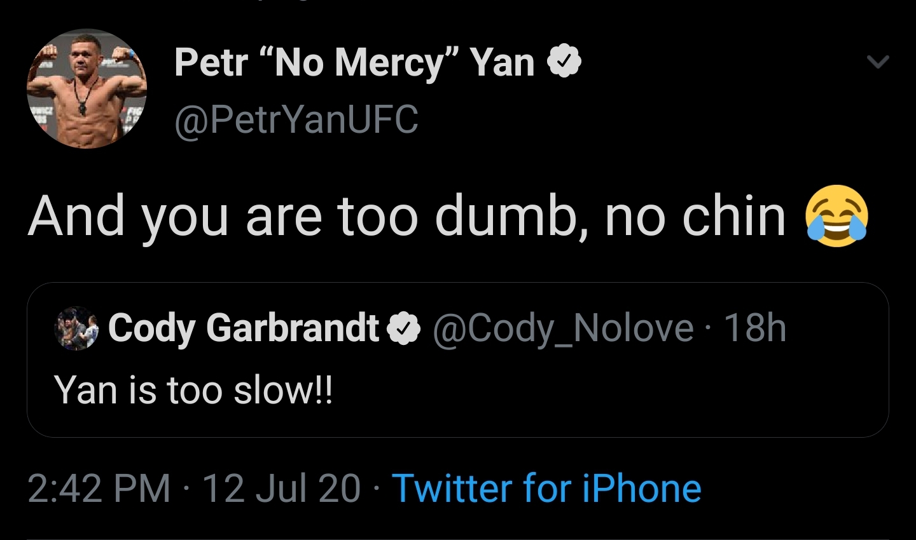Click the word "Mercy" in display name
The width and height of the screenshot is (916, 540).
coord(389,64)
